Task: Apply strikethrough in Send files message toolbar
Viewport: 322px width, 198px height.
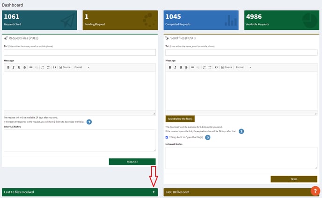Action: (x=187, y=67)
